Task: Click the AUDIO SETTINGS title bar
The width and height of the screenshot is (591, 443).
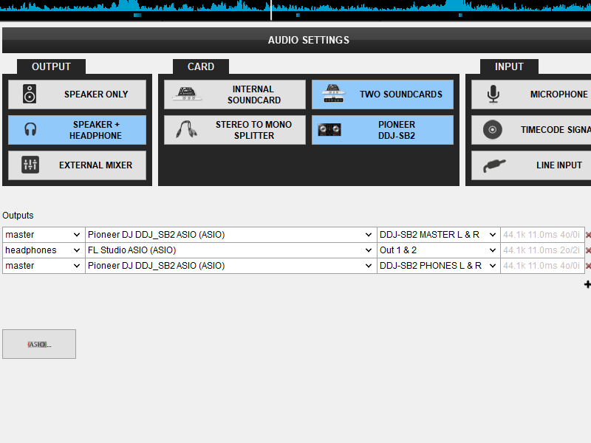Action: click(x=297, y=40)
